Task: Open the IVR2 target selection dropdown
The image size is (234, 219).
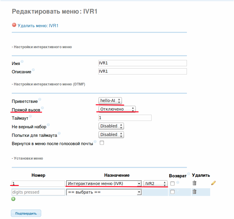Action: 155,184
